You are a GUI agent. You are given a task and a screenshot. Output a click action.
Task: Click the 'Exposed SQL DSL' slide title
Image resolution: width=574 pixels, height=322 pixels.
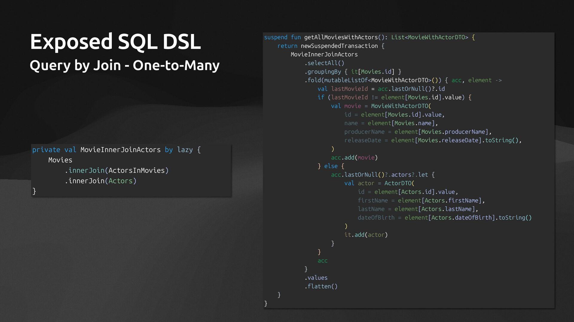115,41
